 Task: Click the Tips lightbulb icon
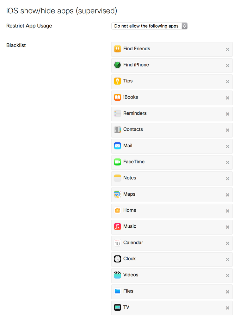click(x=117, y=81)
